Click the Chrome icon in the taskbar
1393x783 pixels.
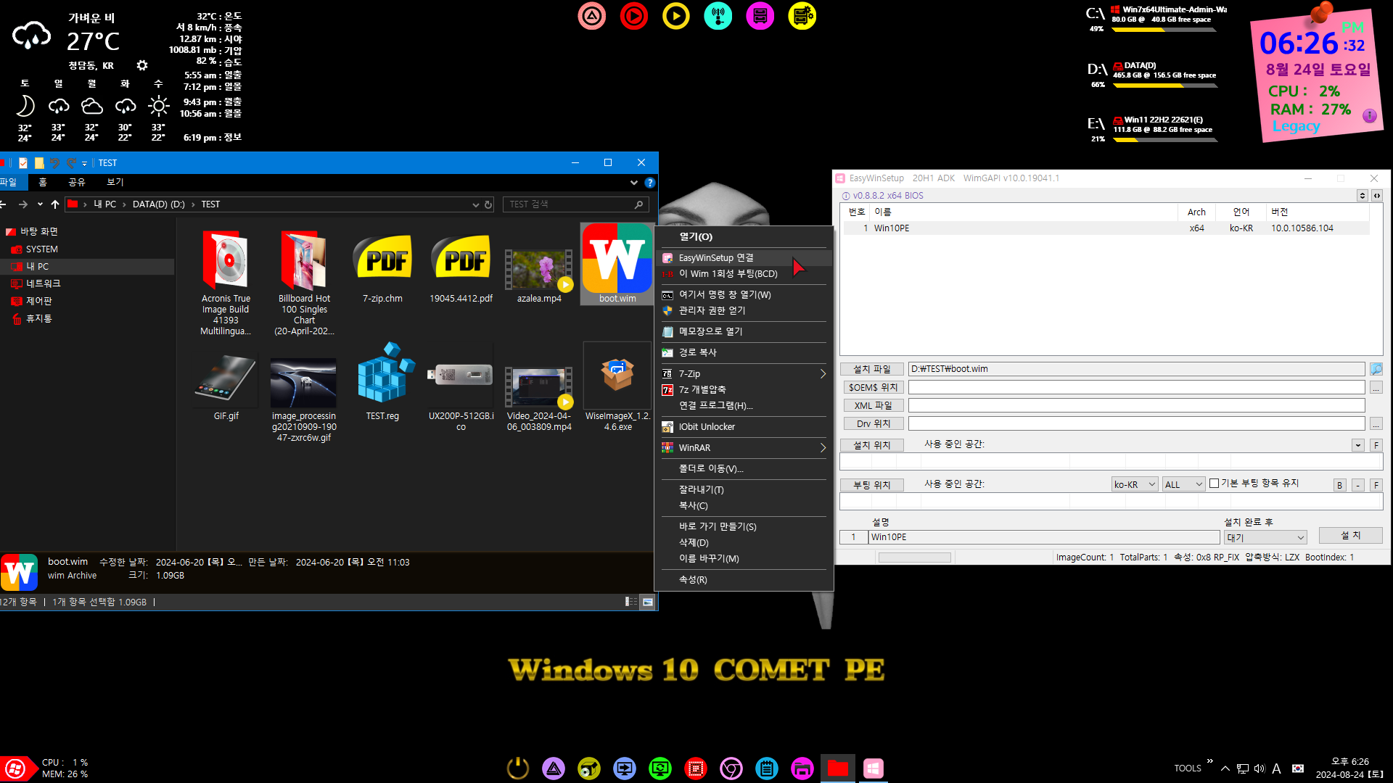pos(731,768)
